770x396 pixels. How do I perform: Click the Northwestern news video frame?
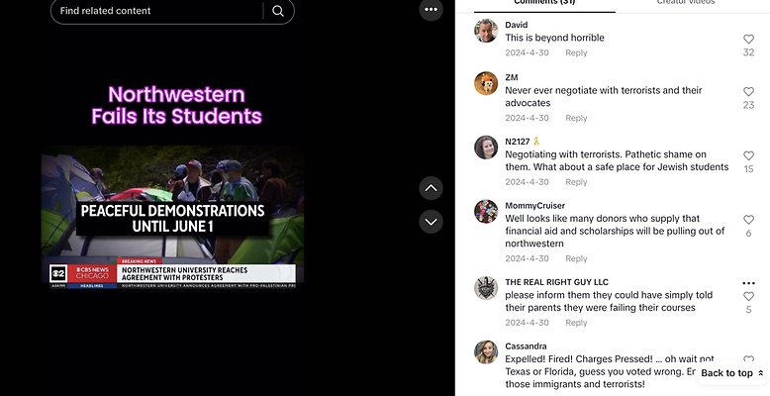pos(172,218)
